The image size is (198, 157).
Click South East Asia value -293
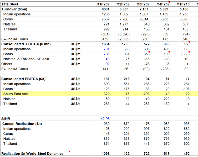point(146,94)
